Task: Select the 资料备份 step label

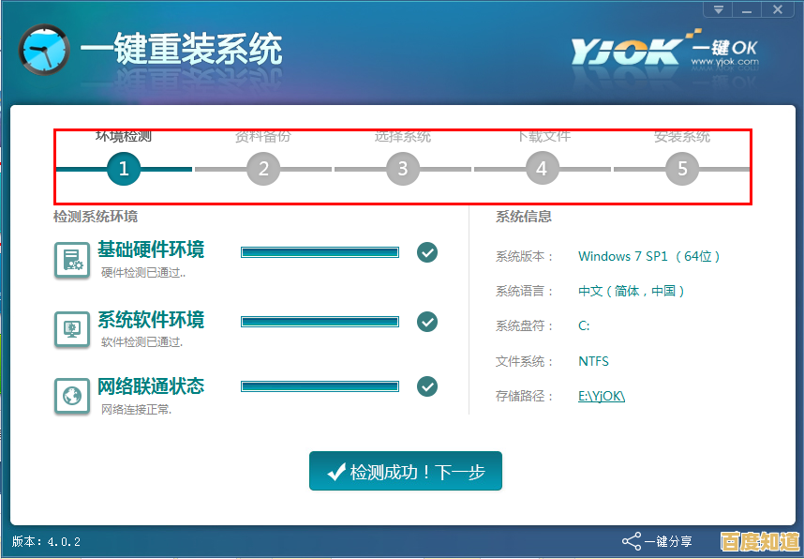Action: [x=263, y=136]
